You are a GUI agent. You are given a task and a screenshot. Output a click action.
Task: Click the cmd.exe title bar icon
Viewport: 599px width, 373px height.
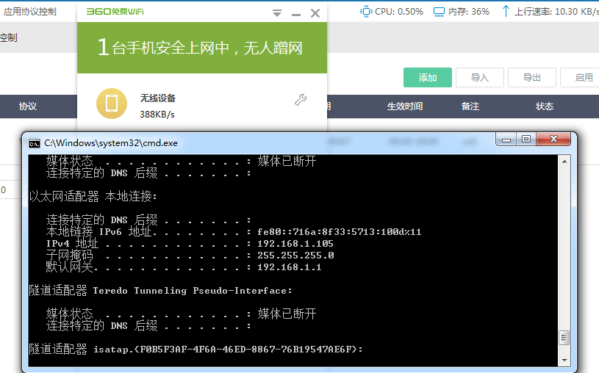coord(35,144)
